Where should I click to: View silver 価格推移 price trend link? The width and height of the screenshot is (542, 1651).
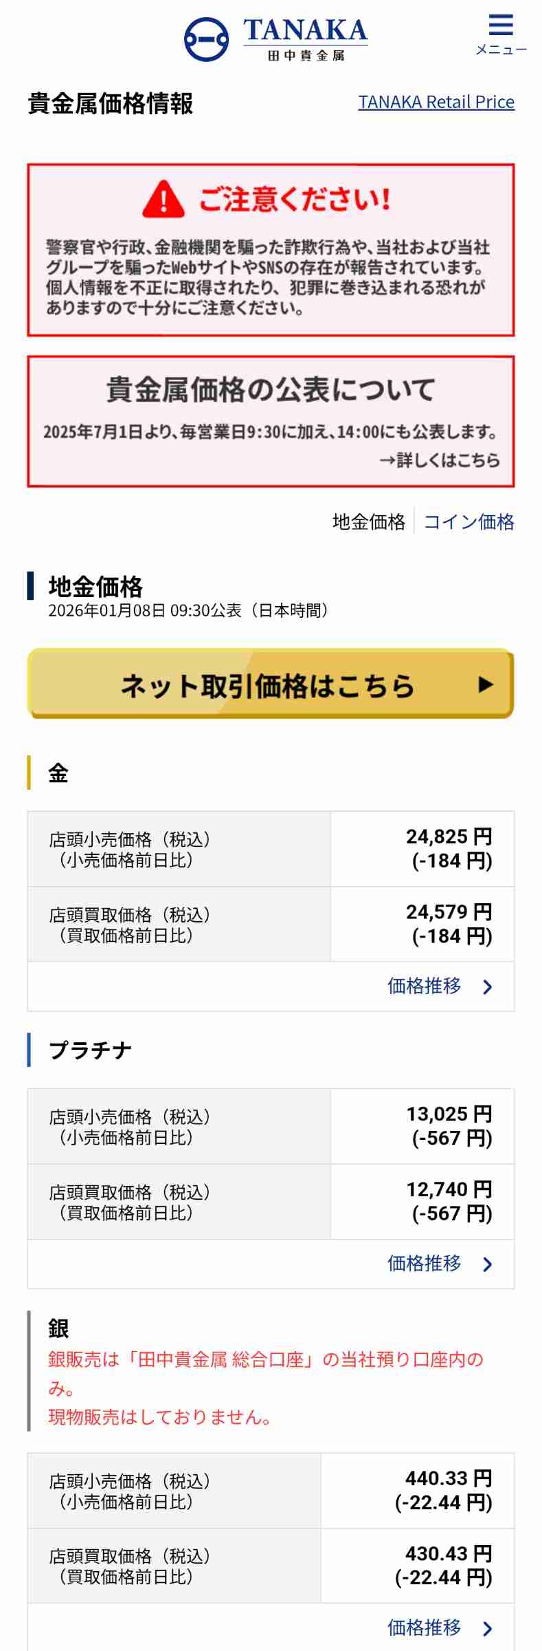[424, 1628]
